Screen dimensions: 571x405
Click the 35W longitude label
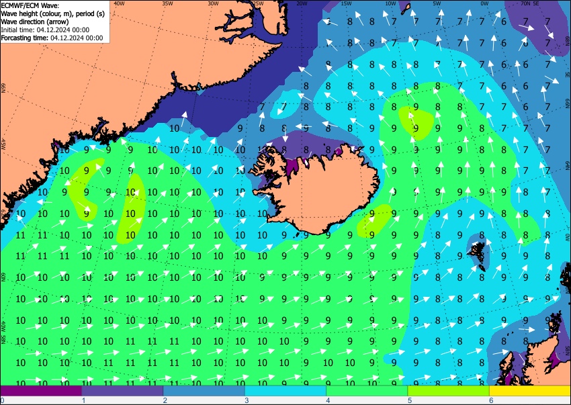pos(167,3)
